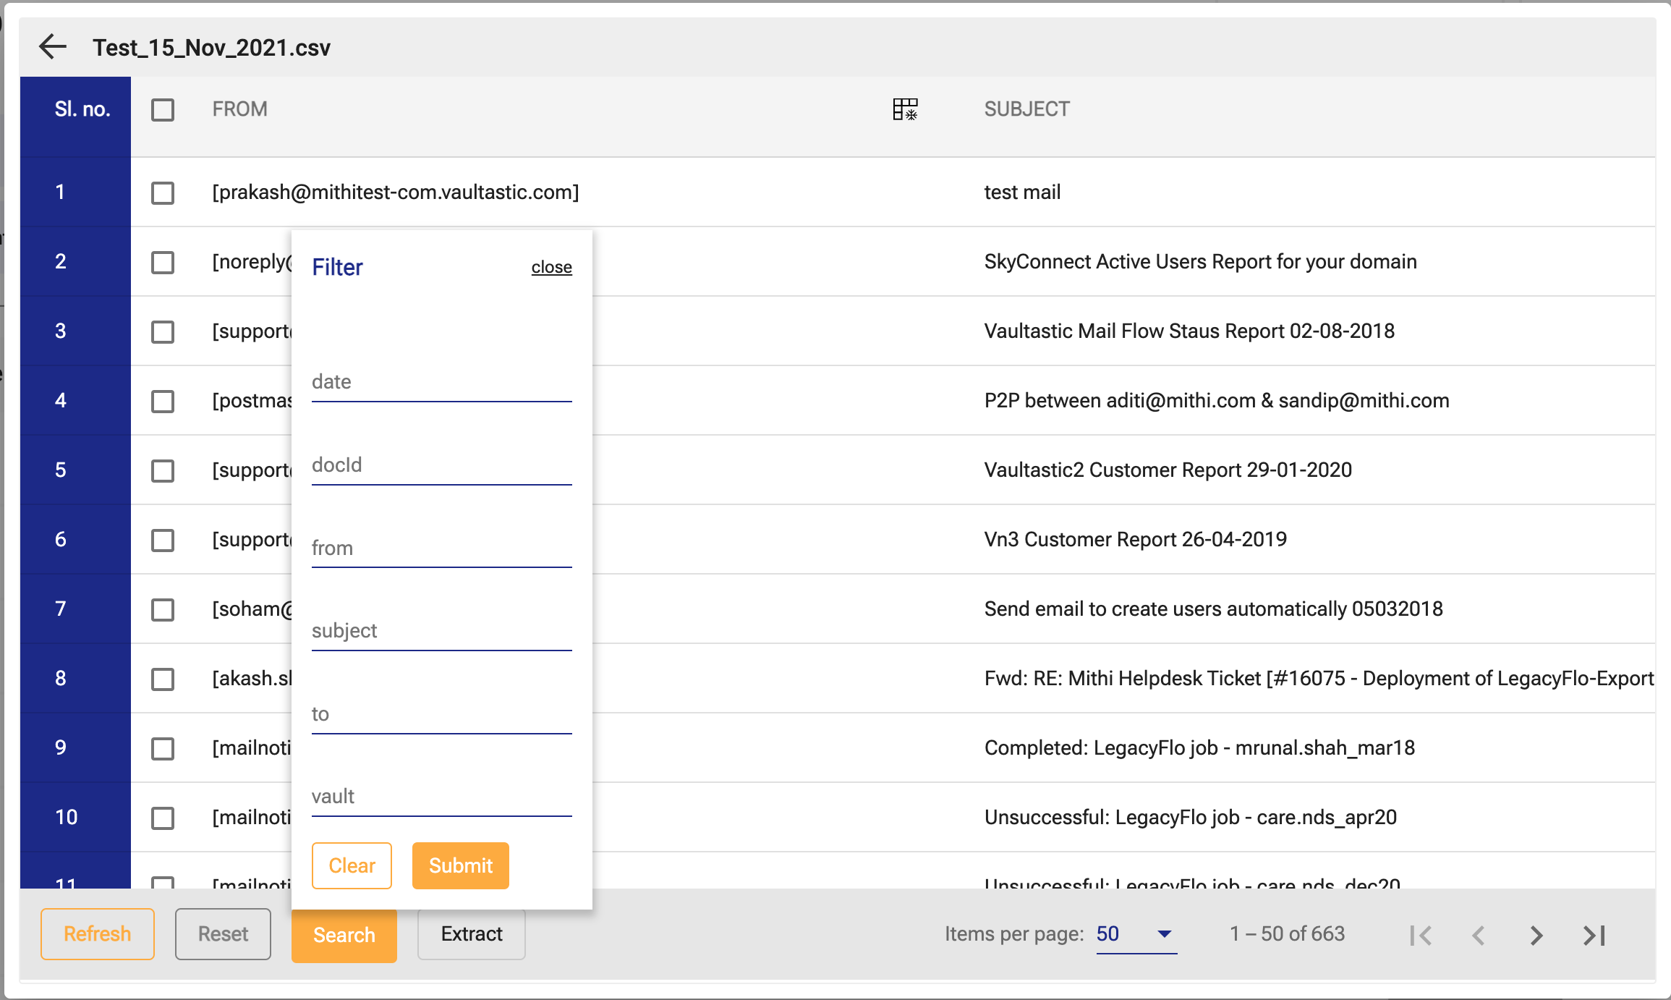The height and width of the screenshot is (1000, 1671).
Task: Click the back arrow beside the file name
Action: [x=53, y=47]
